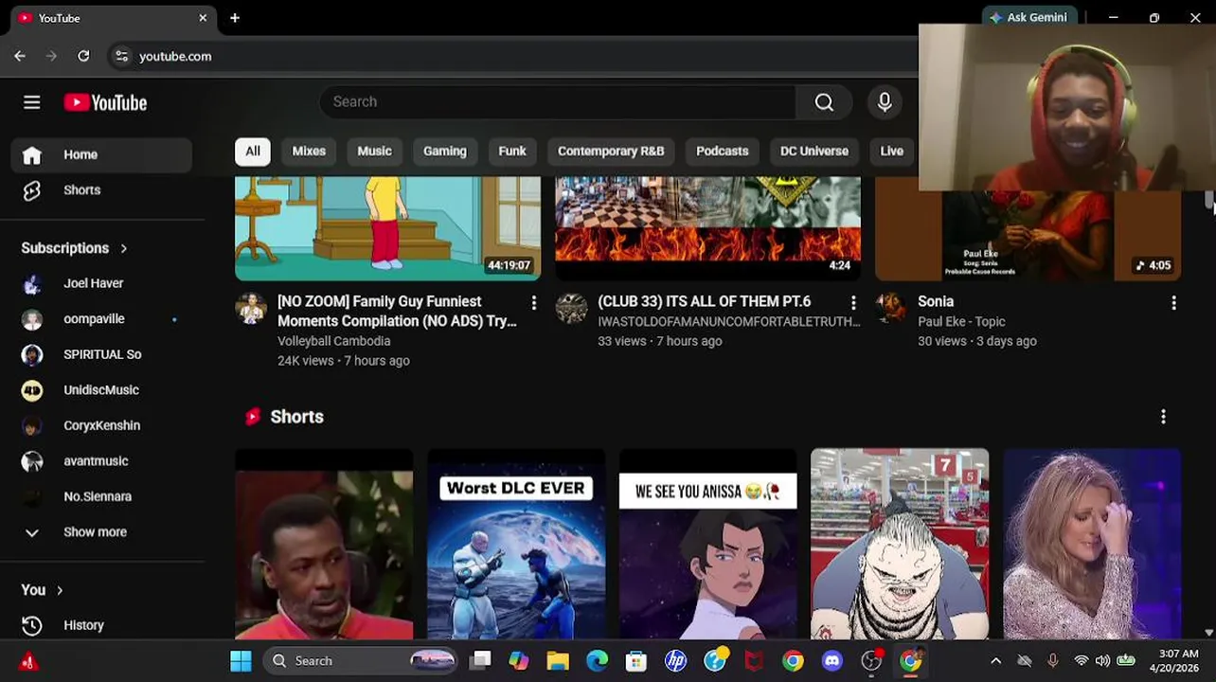Click the Windows taskbar Search box
The height and width of the screenshot is (682, 1216).
pos(360,661)
